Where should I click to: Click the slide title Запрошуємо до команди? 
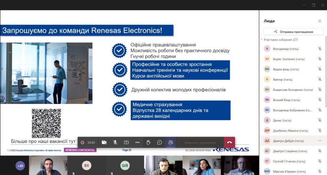coord(87,30)
